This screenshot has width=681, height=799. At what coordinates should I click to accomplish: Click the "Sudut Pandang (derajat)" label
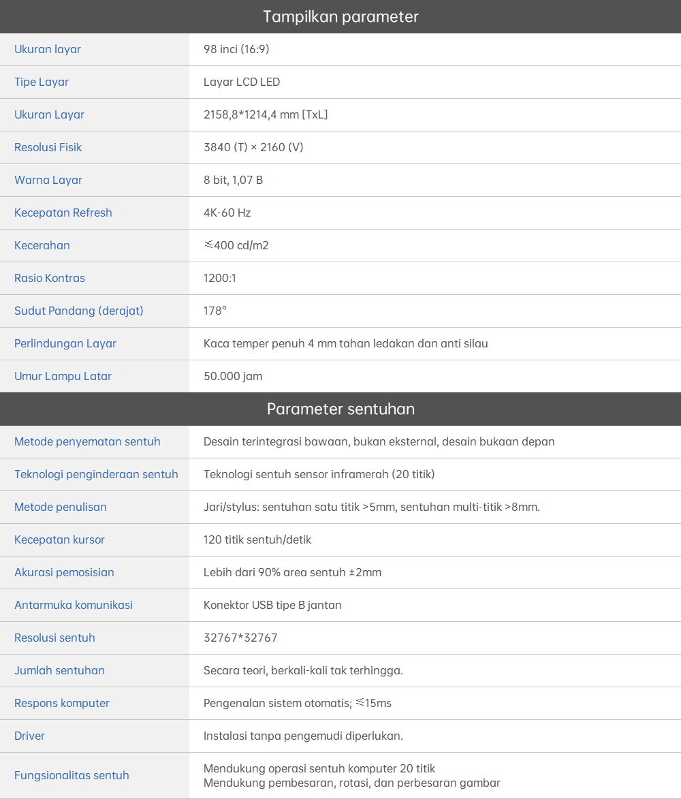[x=79, y=311]
